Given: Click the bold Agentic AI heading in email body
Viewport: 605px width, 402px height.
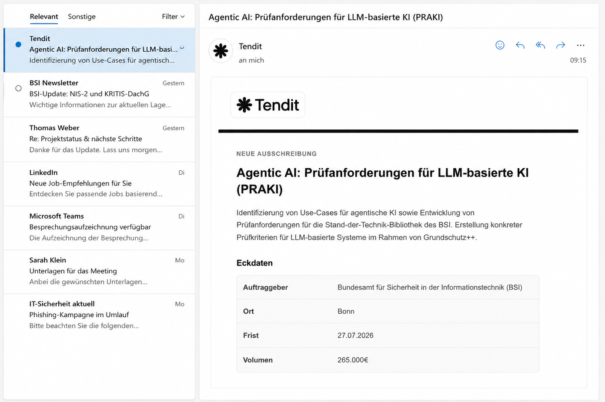Looking at the screenshot, I should tap(382, 181).
